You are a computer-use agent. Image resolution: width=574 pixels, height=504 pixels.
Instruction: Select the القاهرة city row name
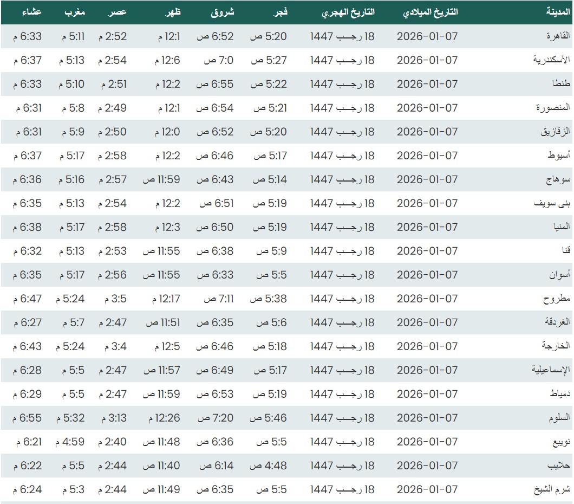point(558,36)
